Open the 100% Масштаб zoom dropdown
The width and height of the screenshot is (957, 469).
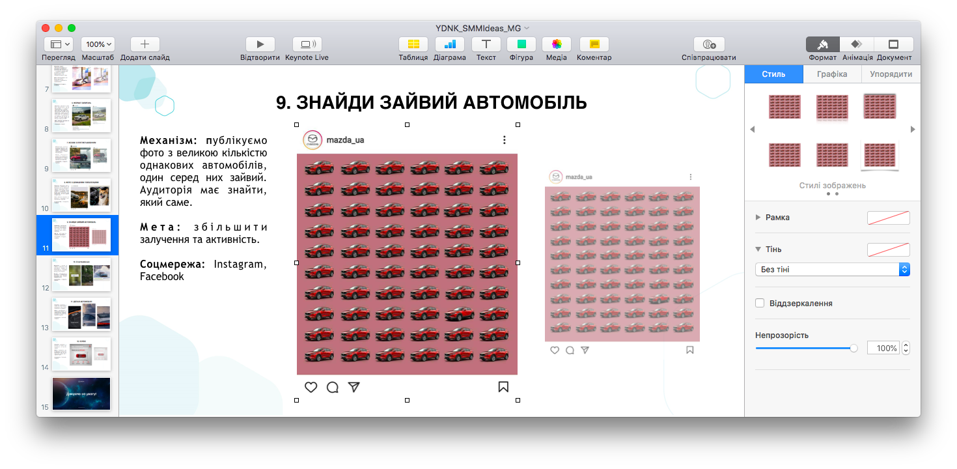pyautogui.click(x=98, y=44)
